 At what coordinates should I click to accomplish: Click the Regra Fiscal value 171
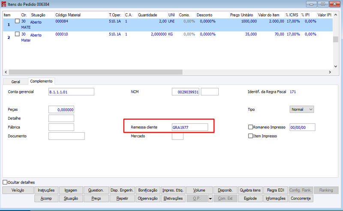point(293,92)
